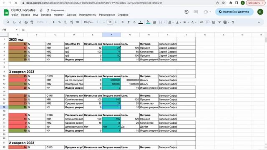Image resolution: width=267 pixels, height=150 pixels.
Task: Open the Формат menu
Action: 59,15
